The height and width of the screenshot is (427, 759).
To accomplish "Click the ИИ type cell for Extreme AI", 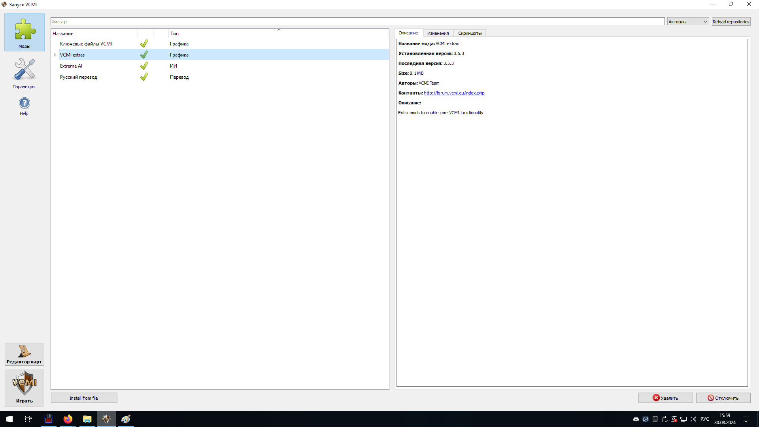I will pyautogui.click(x=174, y=66).
